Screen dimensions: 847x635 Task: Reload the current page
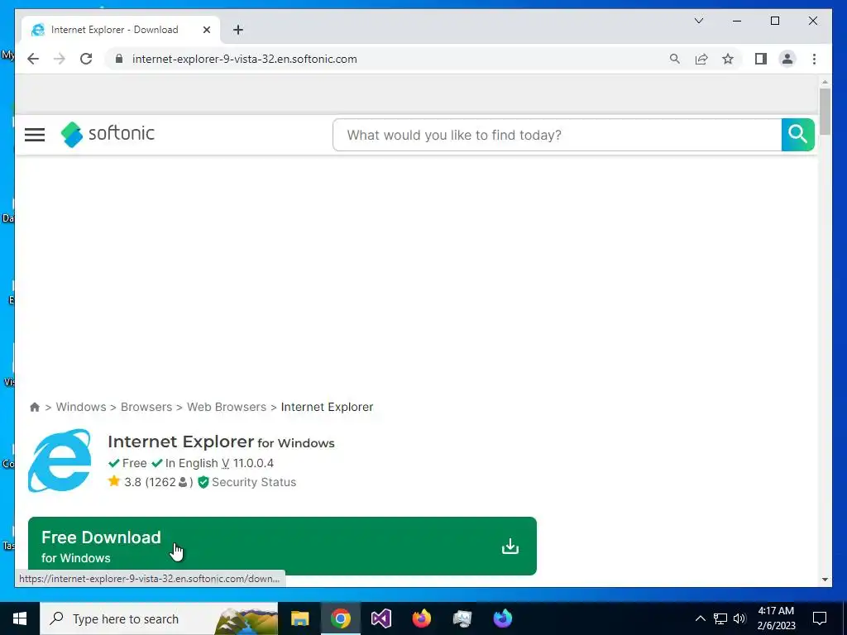pos(86,59)
